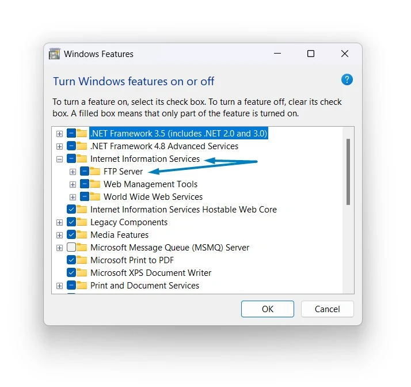The image size is (411, 387).
Task: Click the folder icon beside Microsoft Print to PDF
Action: 82,260
